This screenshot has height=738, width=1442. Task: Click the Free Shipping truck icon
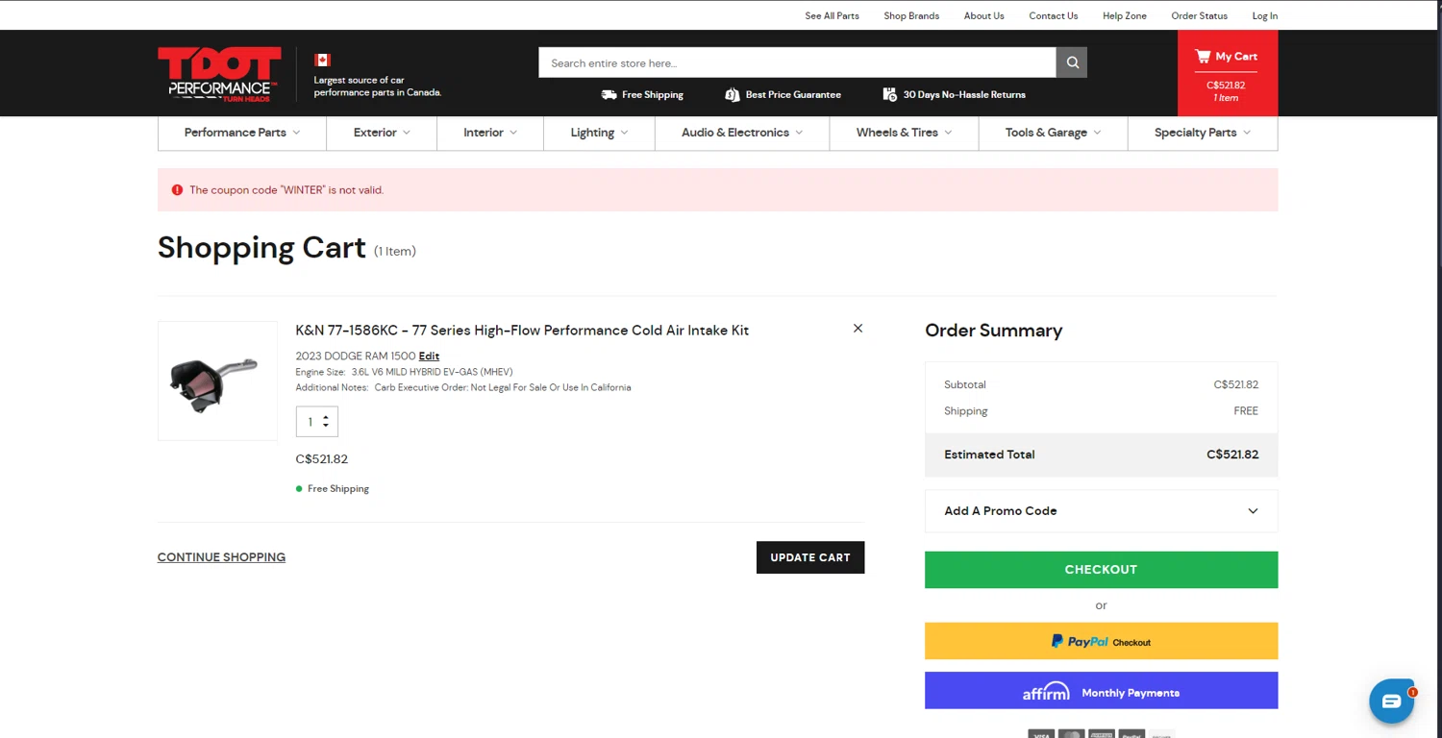[609, 94]
